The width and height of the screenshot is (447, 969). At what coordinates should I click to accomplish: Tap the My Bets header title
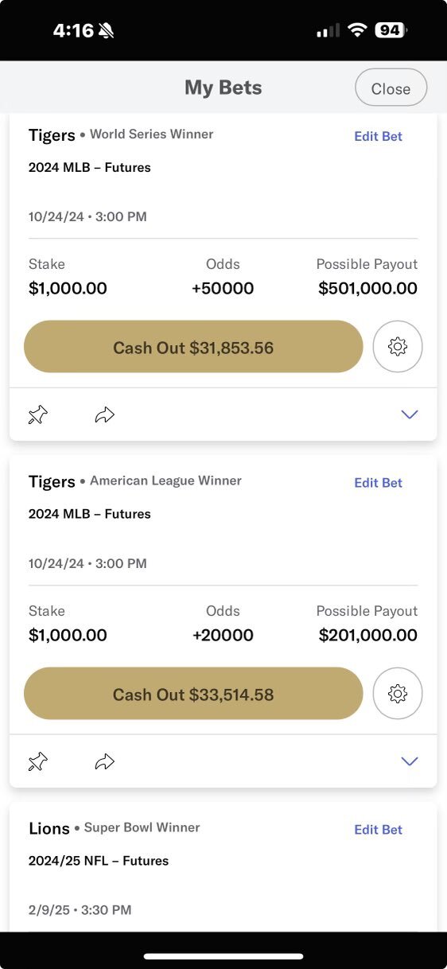click(223, 88)
